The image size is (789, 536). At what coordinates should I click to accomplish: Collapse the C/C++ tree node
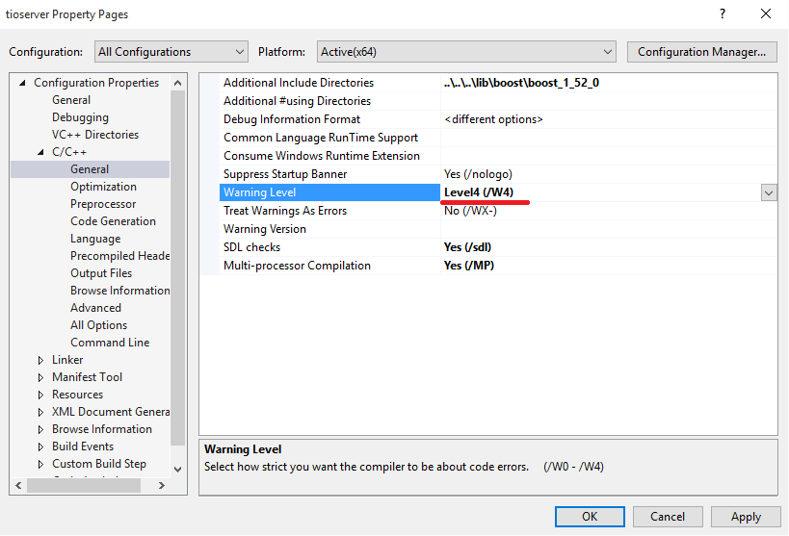click(x=41, y=152)
